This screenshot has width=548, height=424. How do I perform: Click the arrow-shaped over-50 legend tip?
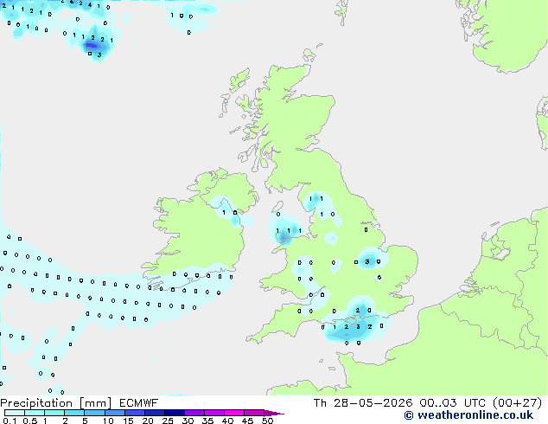(x=274, y=413)
